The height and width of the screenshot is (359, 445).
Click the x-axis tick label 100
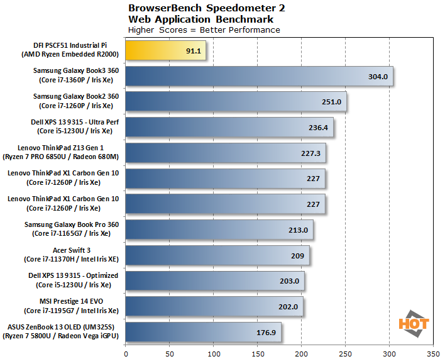tap(214, 354)
